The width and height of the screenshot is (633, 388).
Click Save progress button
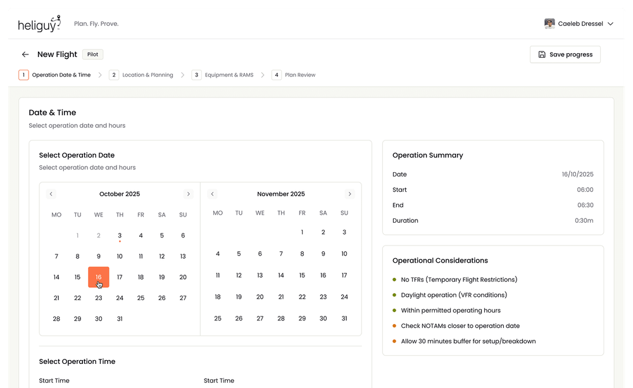565,54
